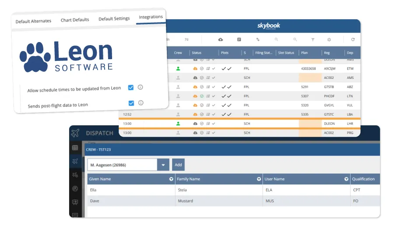The width and height of the screenshot is (394, 227).
Task: Click the M. Aagesen (26986) crew field
Action: (x=123, y=165)
